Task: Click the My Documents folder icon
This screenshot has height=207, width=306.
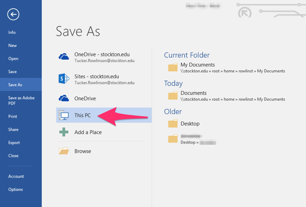Action: pos(173,67)
